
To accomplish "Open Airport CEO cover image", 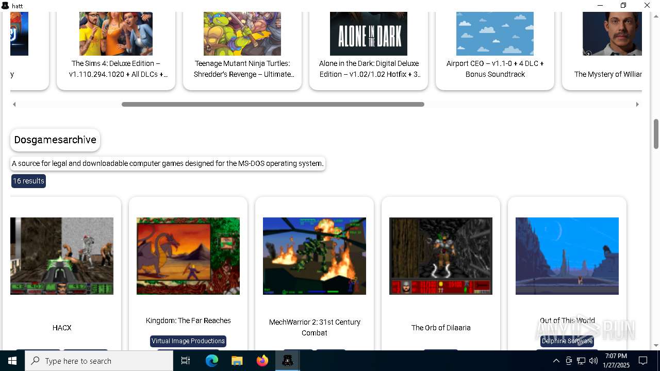I will click(x=495, y=33).
